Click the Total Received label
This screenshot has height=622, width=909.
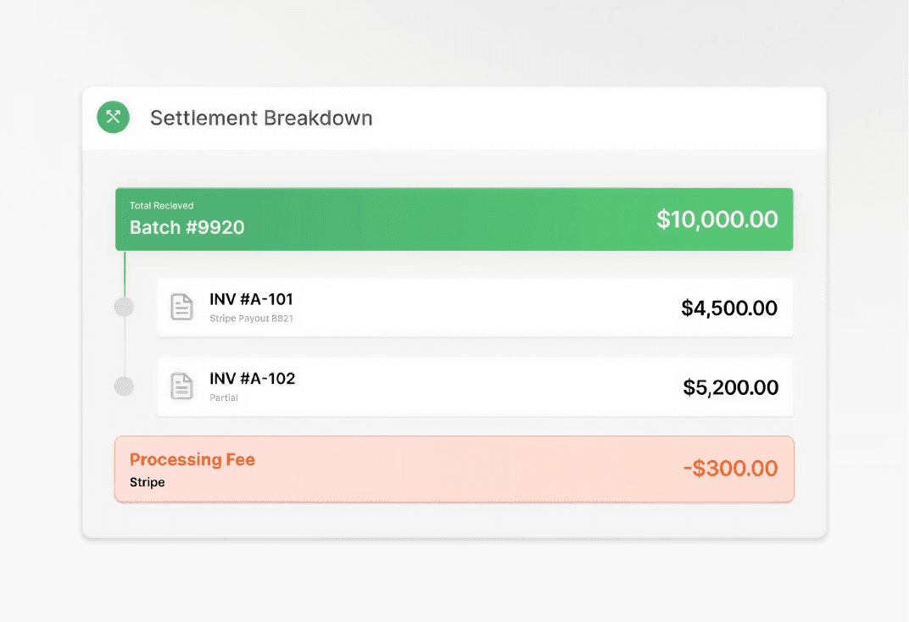coord(161,205)
